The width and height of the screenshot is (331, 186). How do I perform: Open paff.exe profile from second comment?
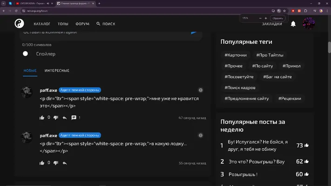pos(48,135)
